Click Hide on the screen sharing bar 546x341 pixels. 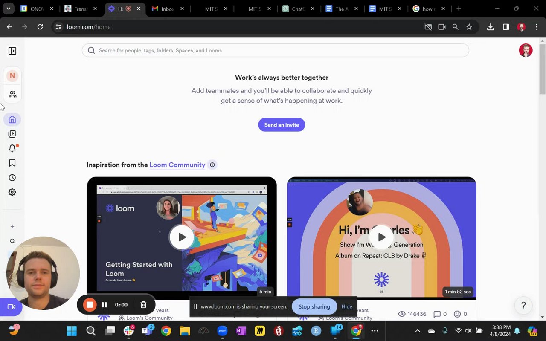click(x=347, y=306)
